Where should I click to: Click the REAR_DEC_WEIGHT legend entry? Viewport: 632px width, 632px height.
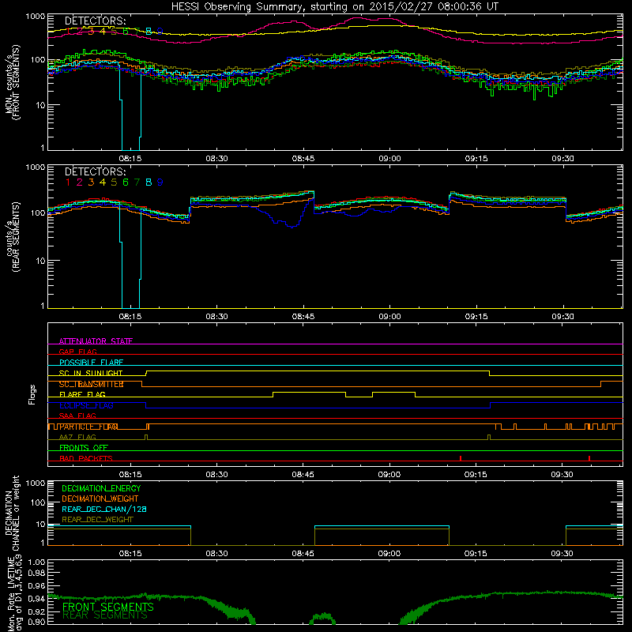tap(97, 520)
